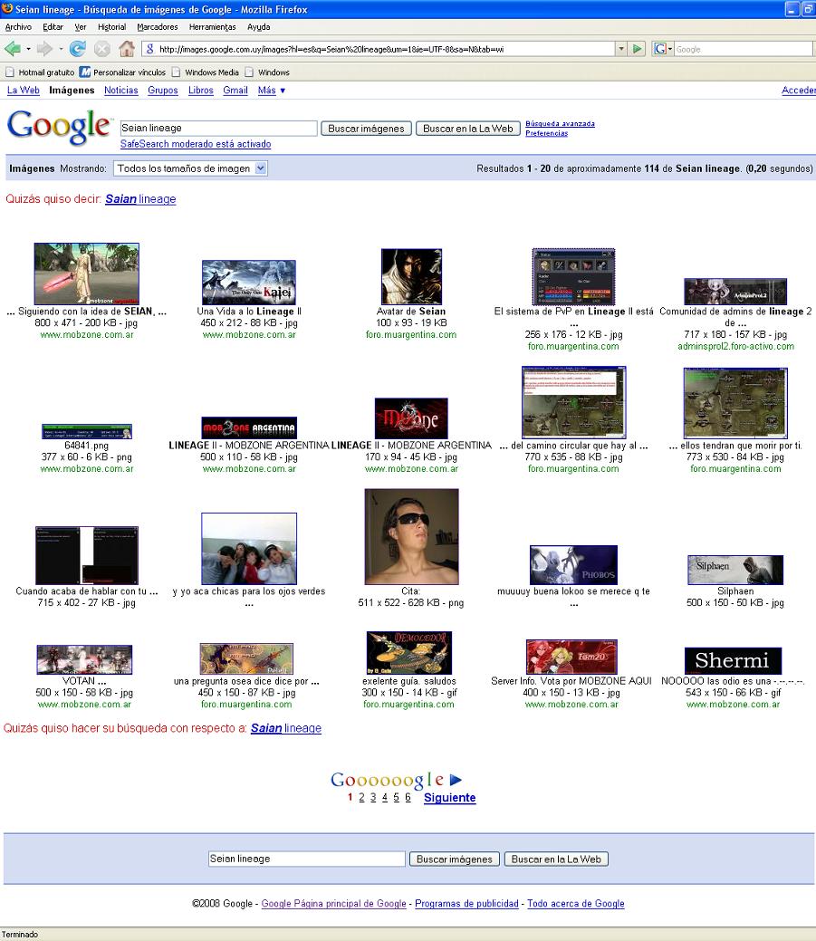
Task: Click the bottom search text field
Action: tap(306, 859)
